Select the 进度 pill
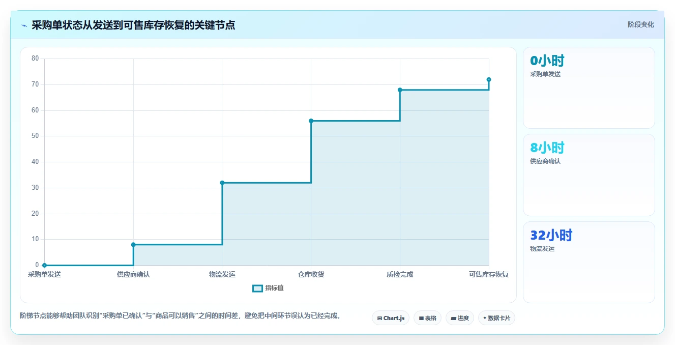Screen dimensions: 675x345 coord(459,318)
